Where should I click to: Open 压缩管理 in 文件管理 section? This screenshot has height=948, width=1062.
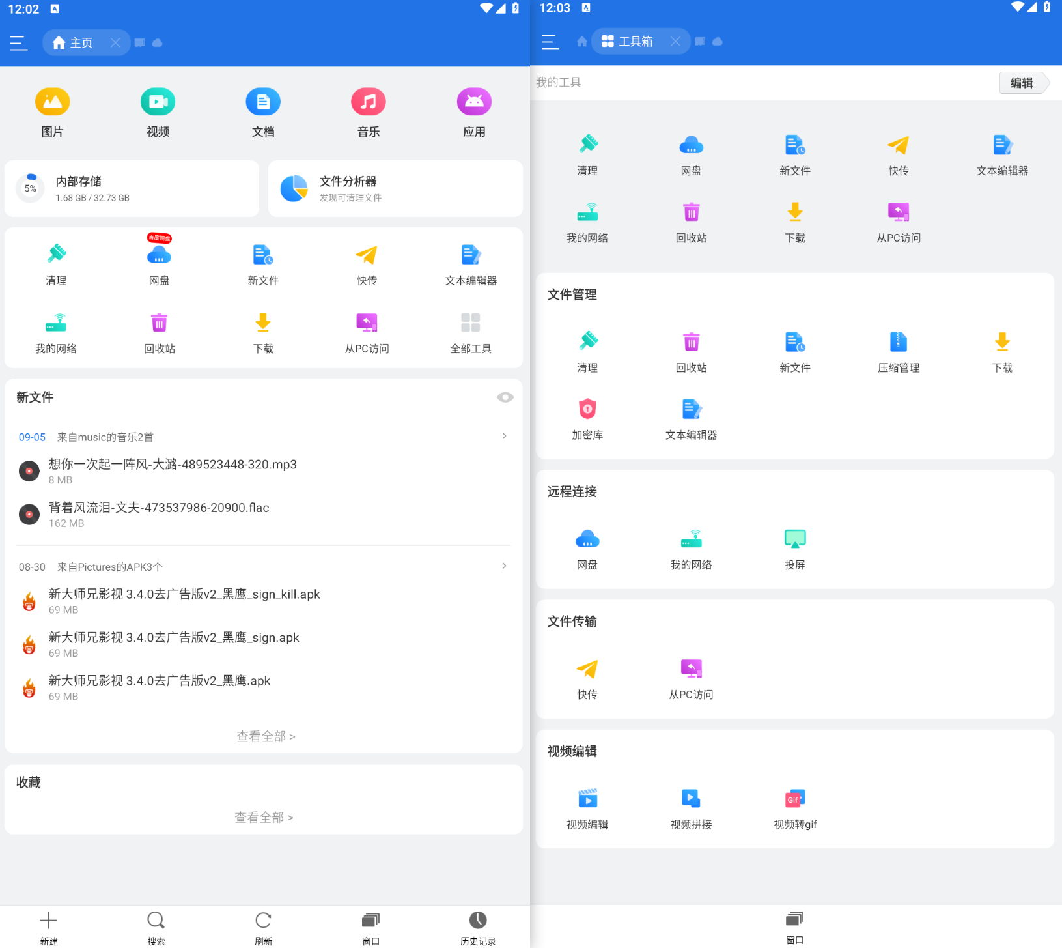pos(899,352)
